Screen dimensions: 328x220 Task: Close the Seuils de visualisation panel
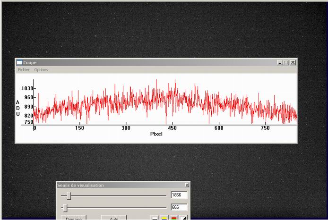coord(187,185)
